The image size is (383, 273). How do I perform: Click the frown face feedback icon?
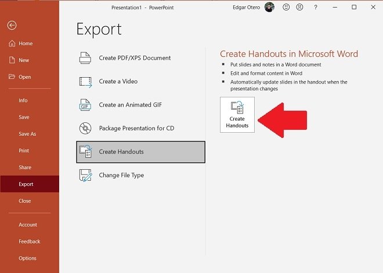coord(299,8)
